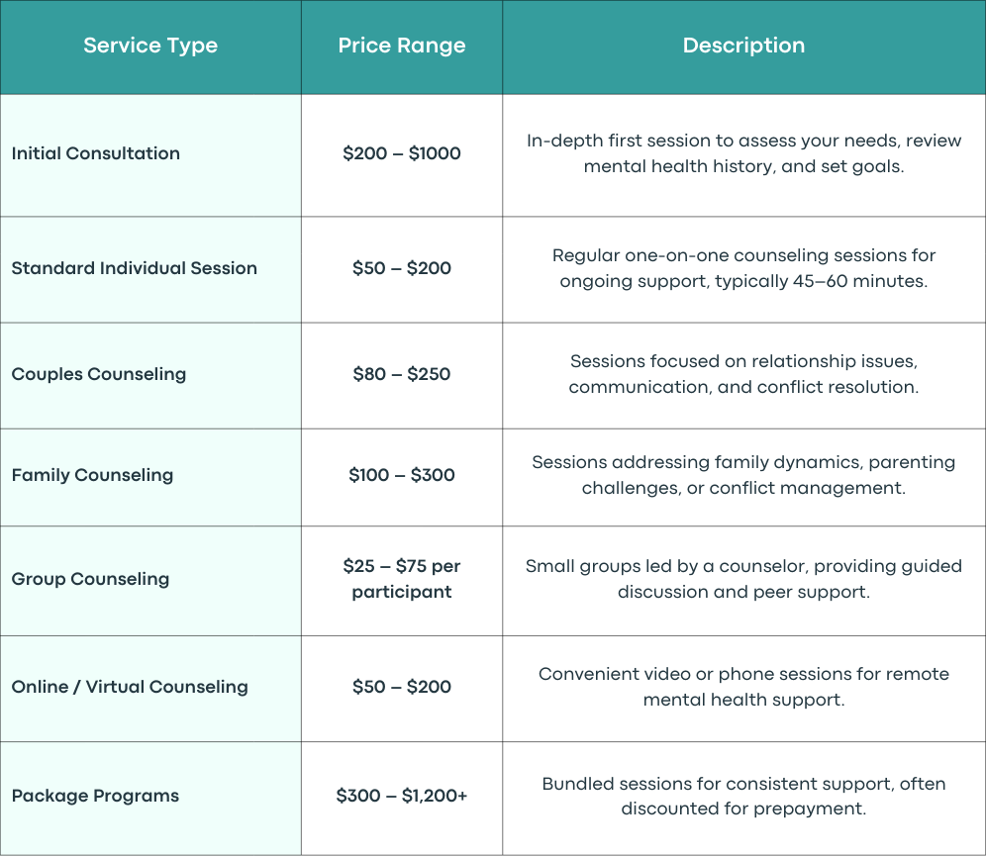Click the relationship issues description text

[x=743, y=374]
